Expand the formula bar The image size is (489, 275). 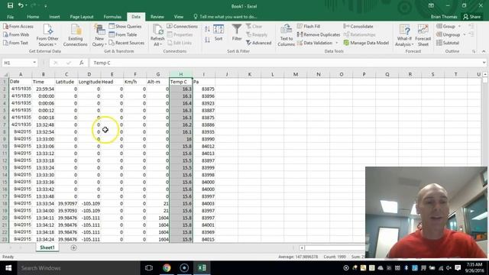point(484,63)
